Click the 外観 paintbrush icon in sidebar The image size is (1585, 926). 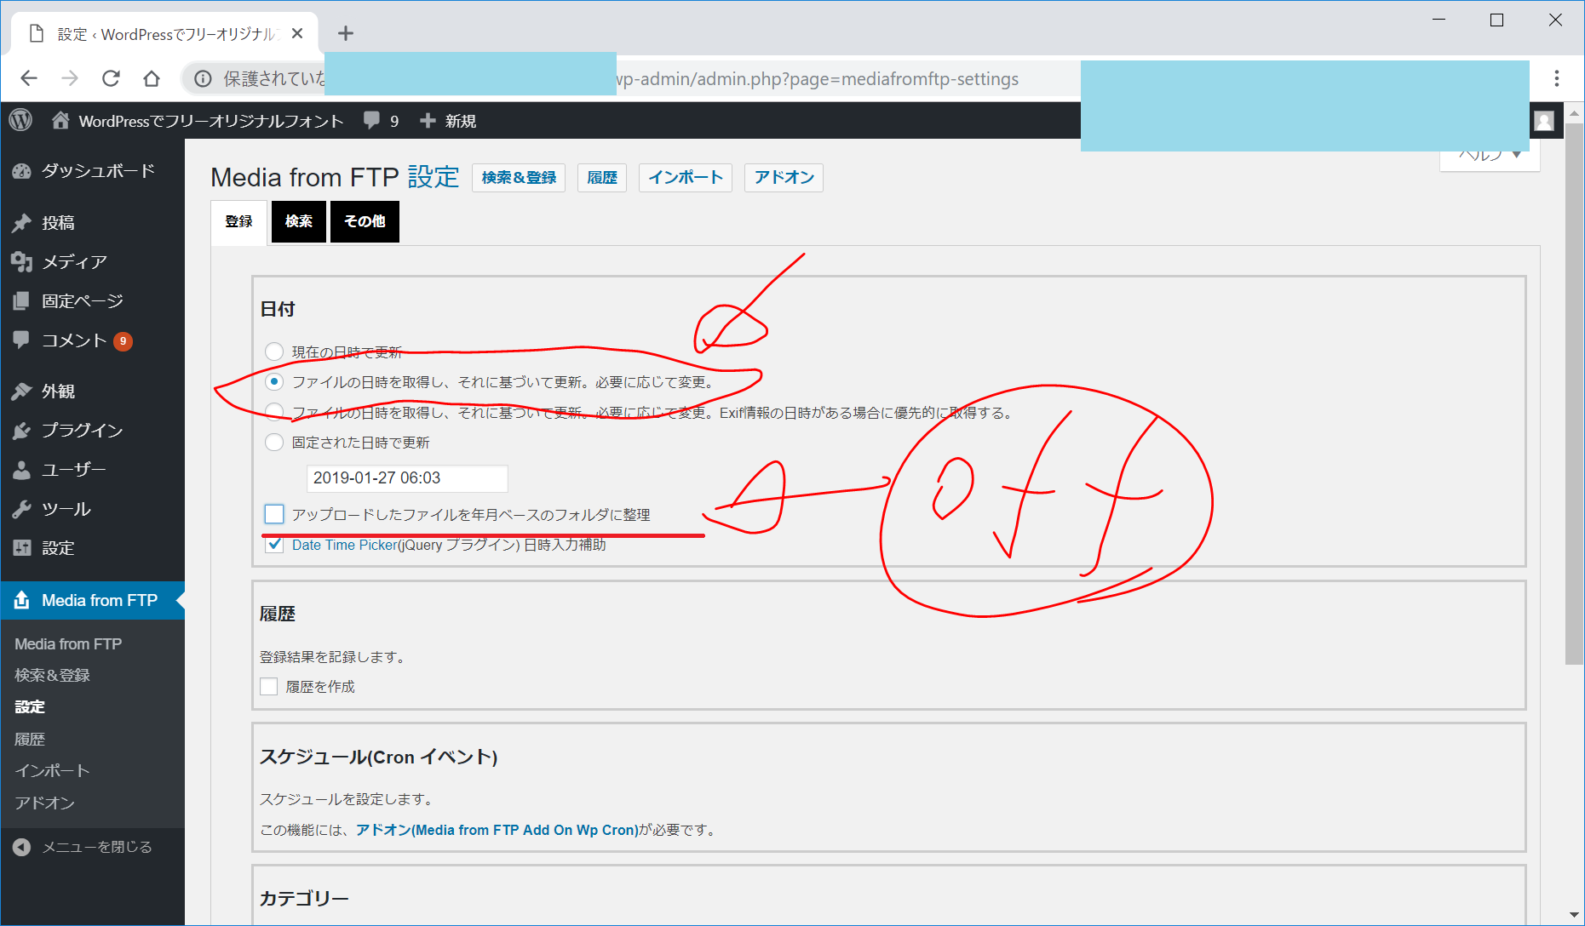click(x=22, y=392)
